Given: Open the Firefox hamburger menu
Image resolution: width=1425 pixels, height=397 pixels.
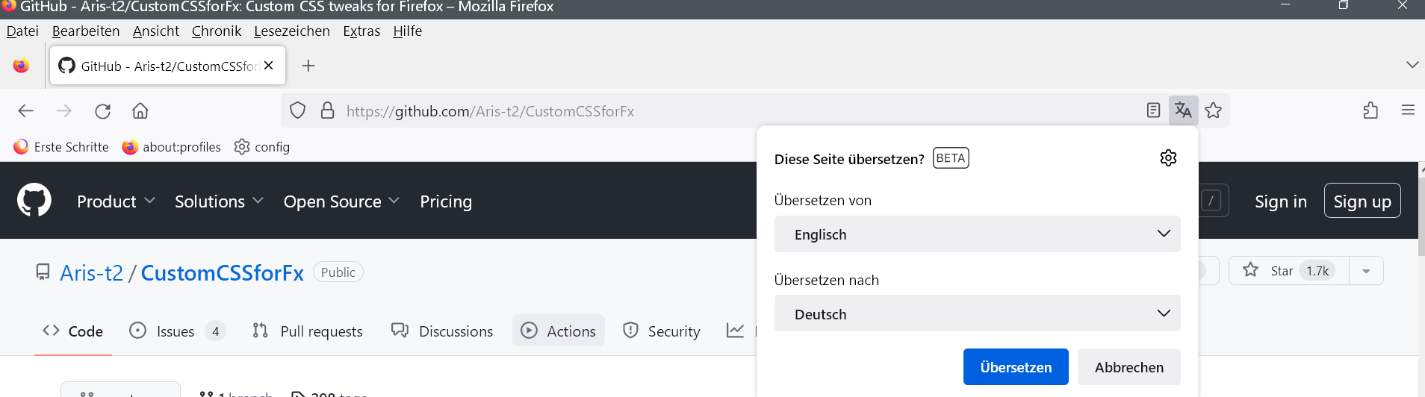Looking at the screenshot, I should 1408,110.
